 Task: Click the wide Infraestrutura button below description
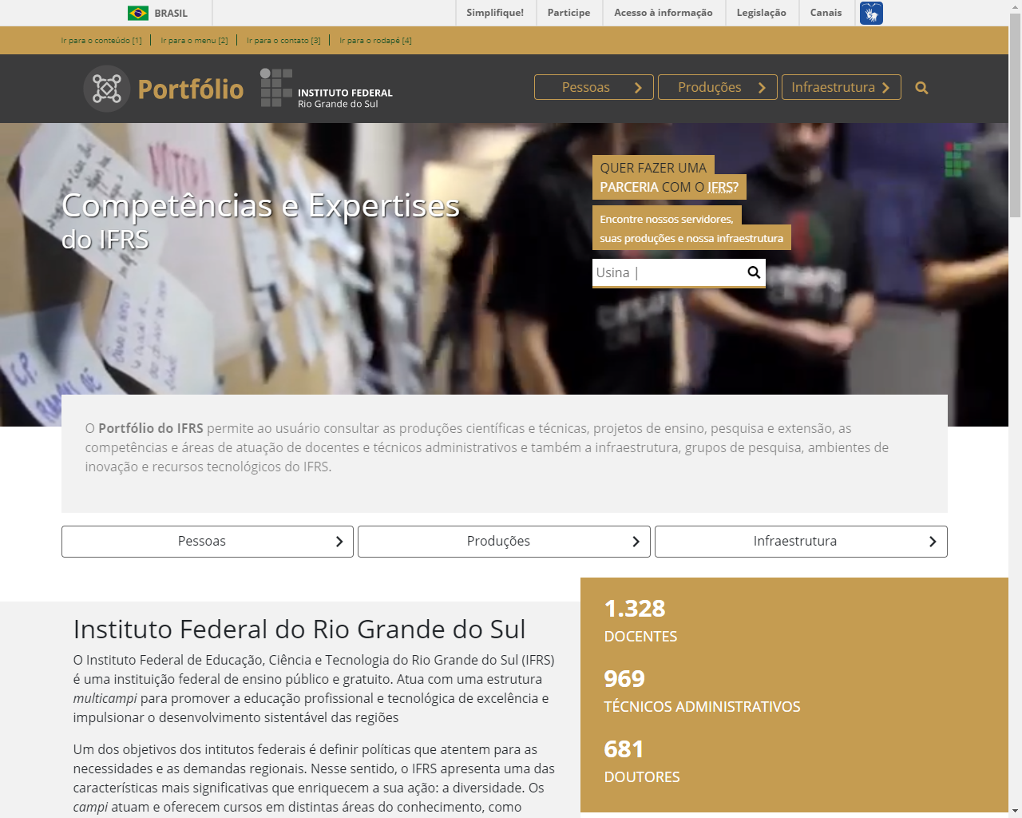tap(801, 542)
